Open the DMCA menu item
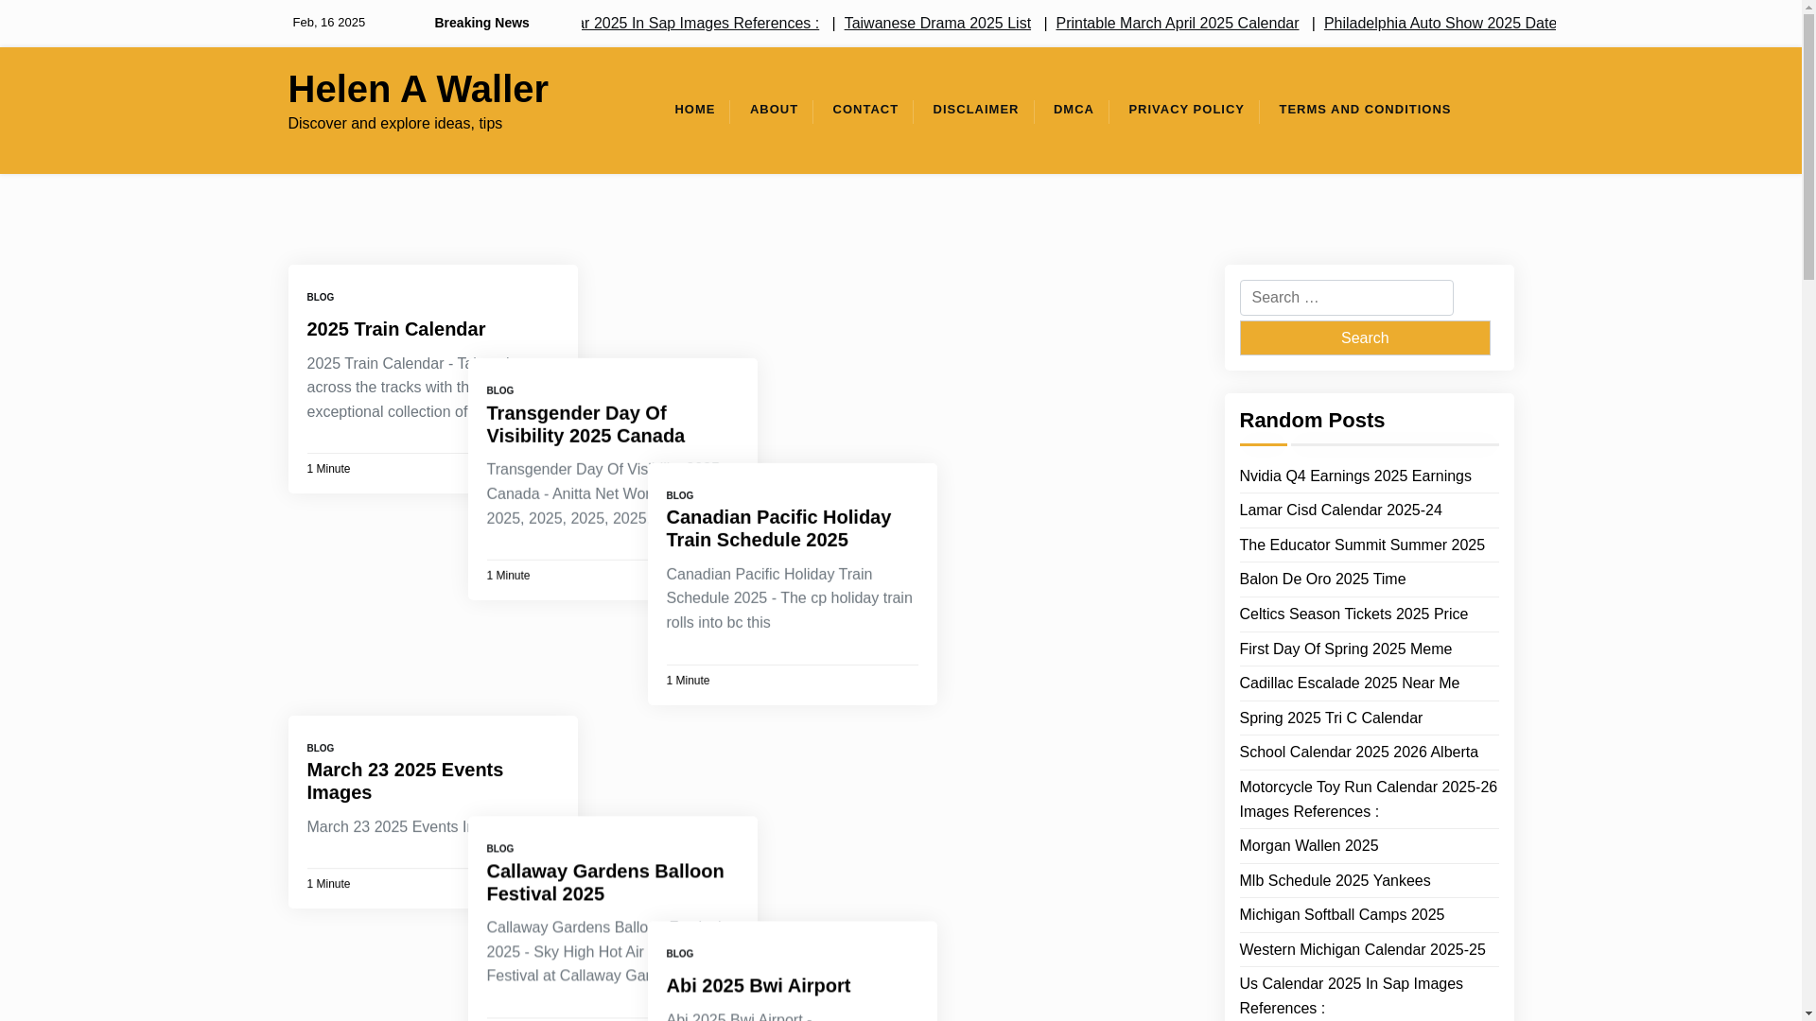 [x=1074, y=110]
